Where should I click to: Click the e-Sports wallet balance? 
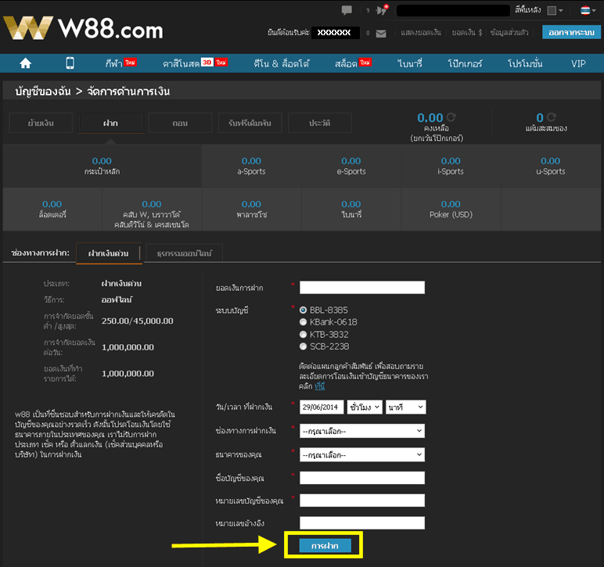(x=351, y=166)
